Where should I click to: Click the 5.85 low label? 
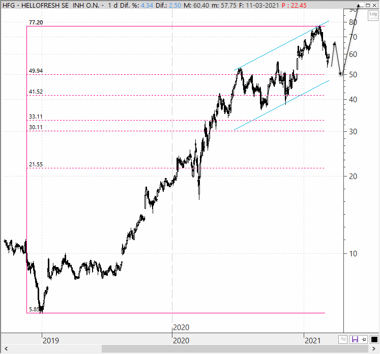(x=34, y=309)
